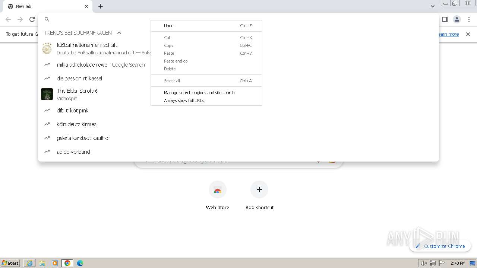Open the Windows Start button
477x268 pixels.
tap(11, 263)
